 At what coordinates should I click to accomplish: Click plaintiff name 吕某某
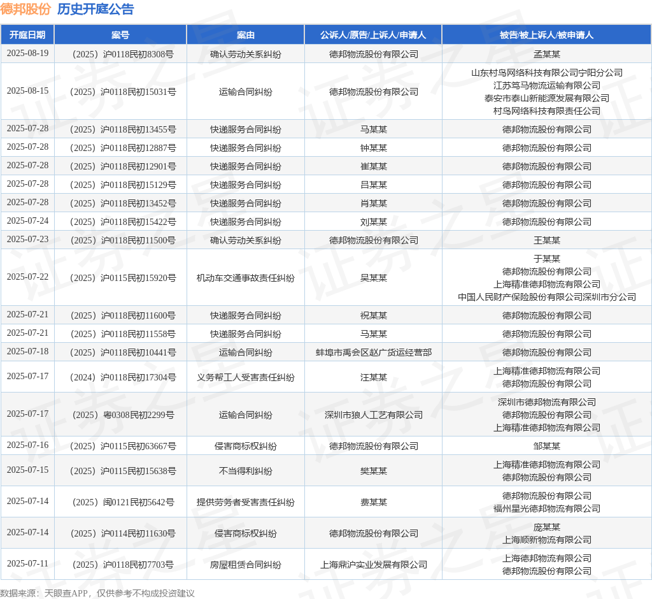373,185
